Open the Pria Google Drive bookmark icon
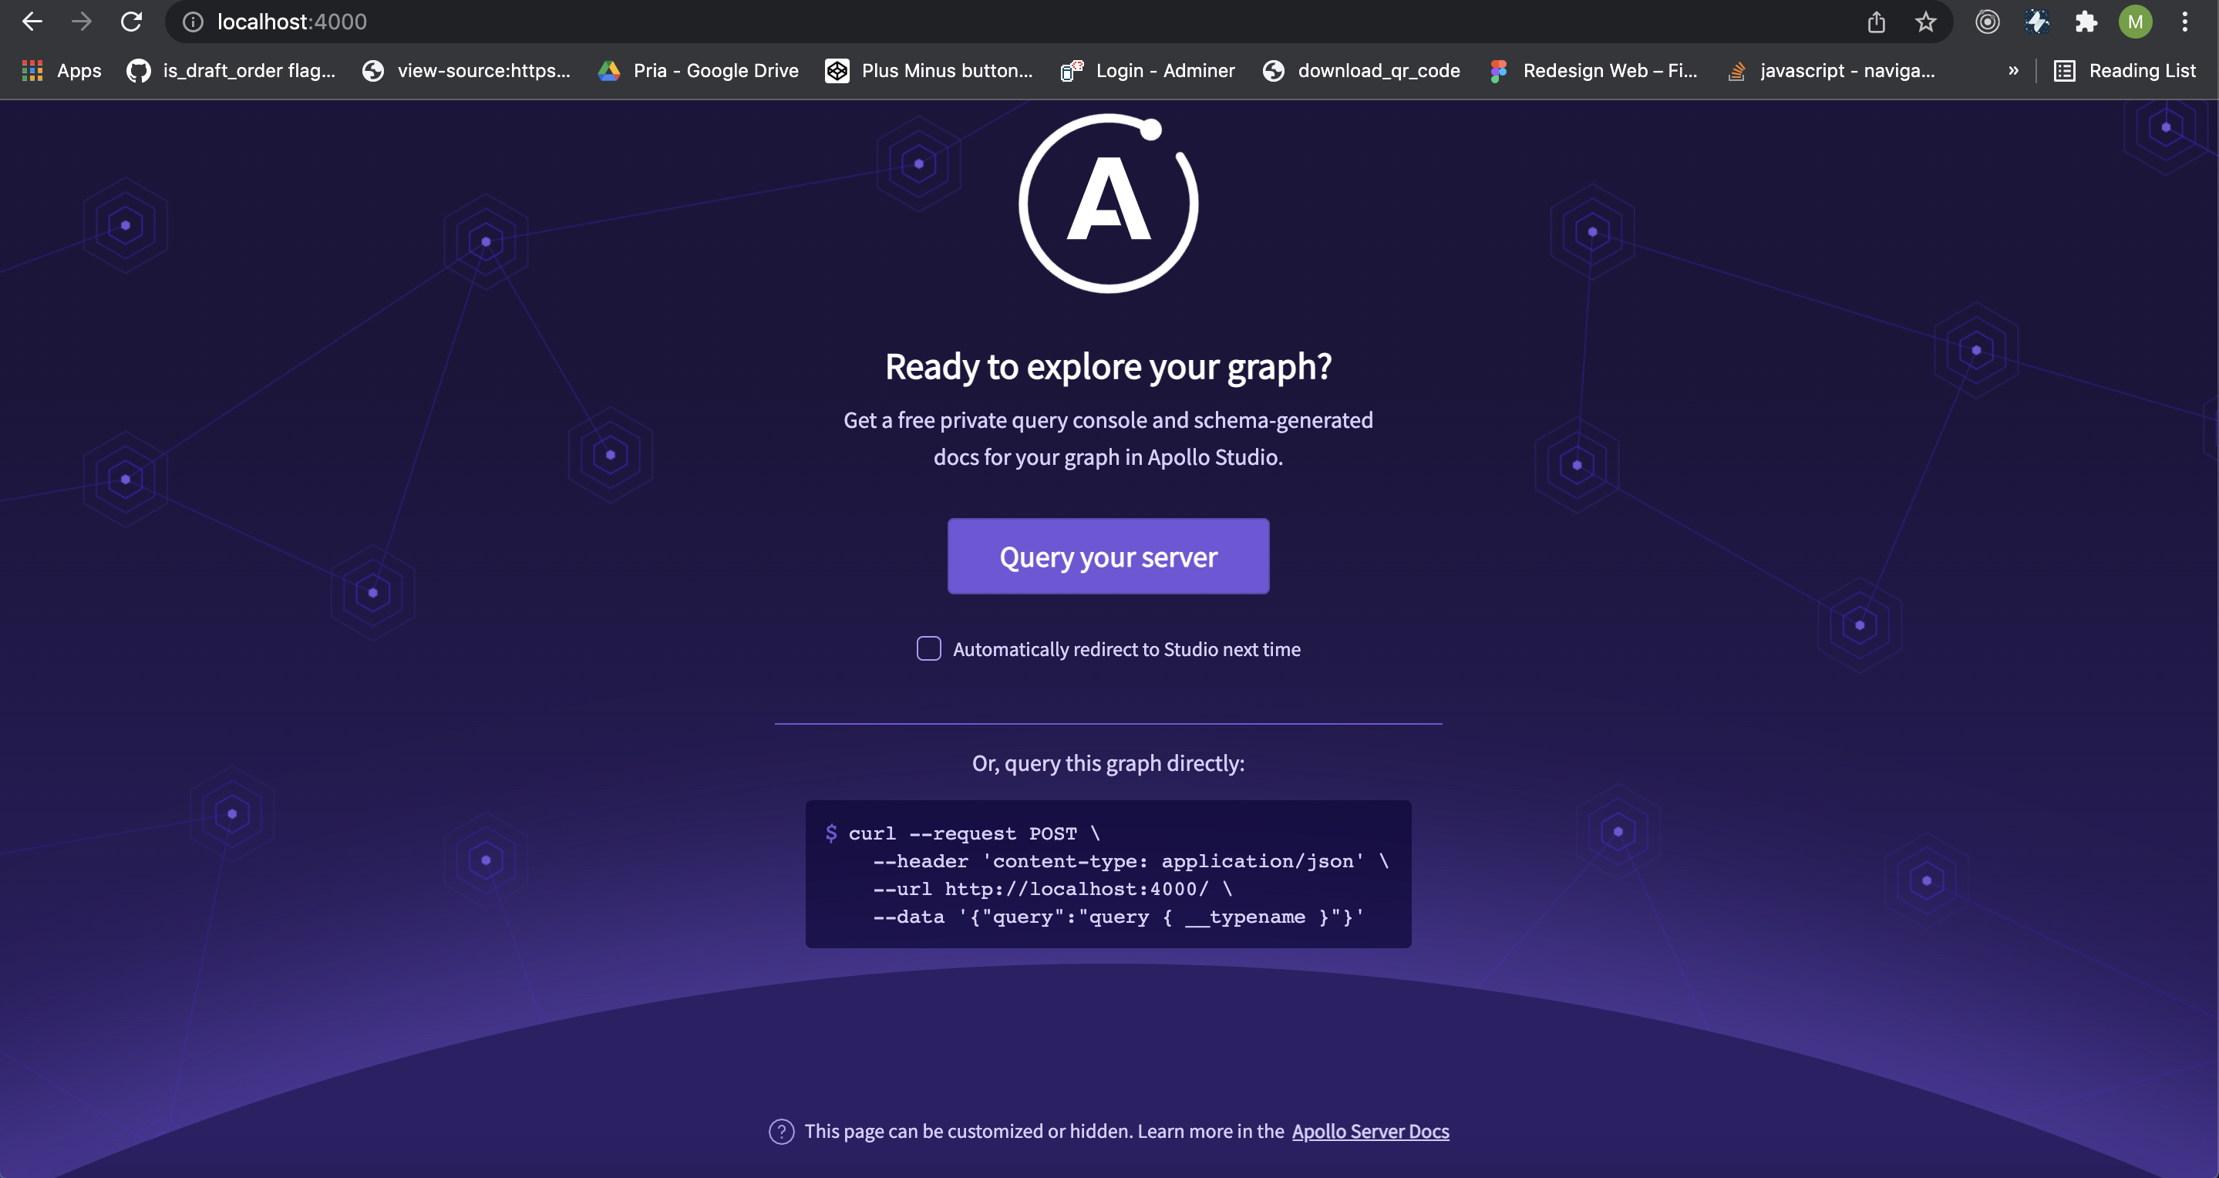 [x=609, y=71]
